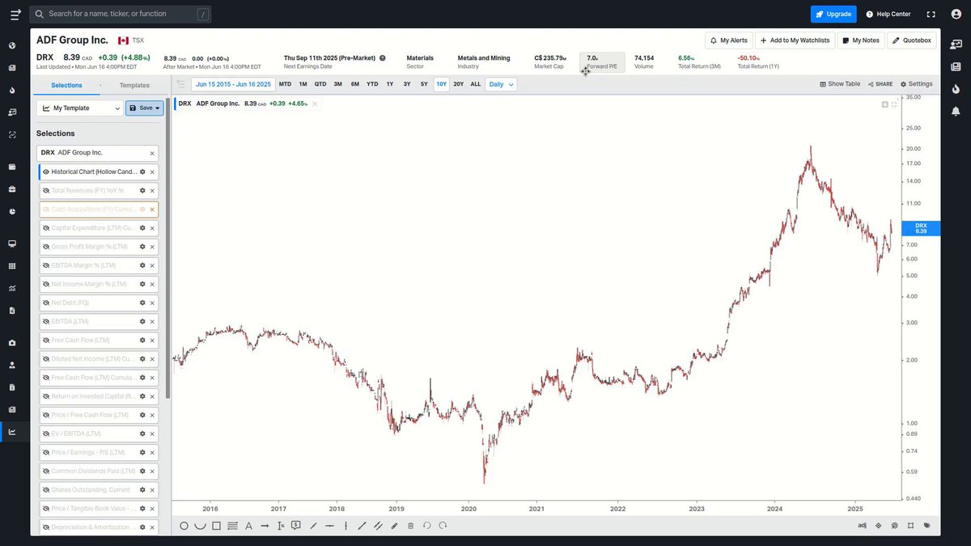The image size is (971, 546).
Task: Open the date range Jun 15 2015 picker
Action: (x=233, y=84)
